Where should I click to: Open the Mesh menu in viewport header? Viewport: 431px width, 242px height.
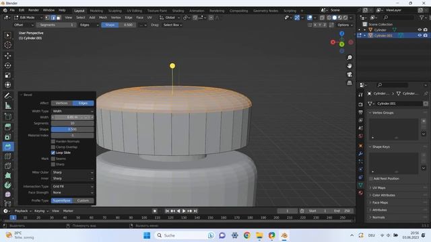103,17
